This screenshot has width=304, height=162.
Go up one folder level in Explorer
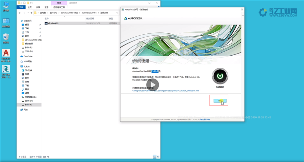pyautogui.click(x=31, y=13)
